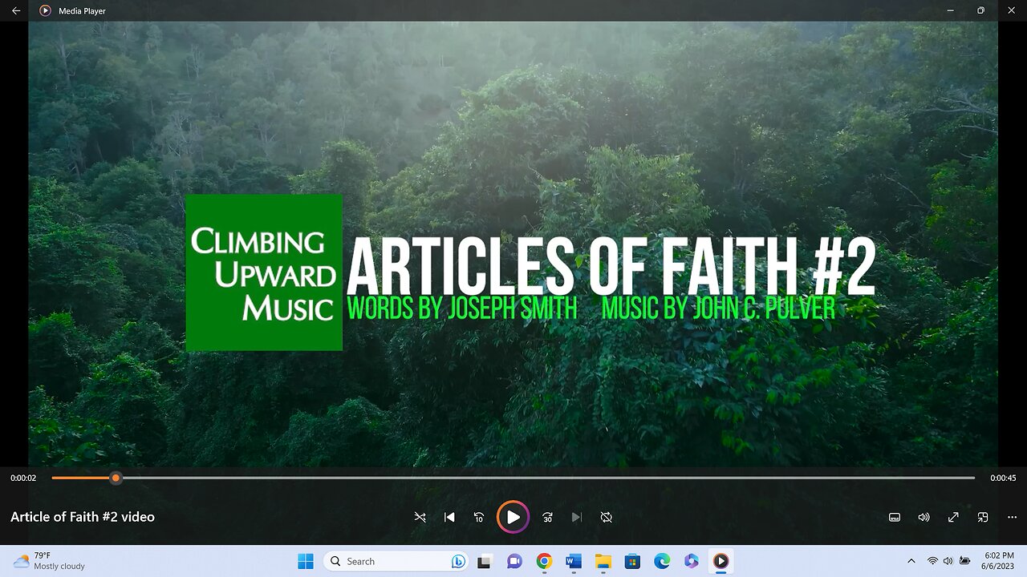
Task: Open the mini player view
Action: 983,518
